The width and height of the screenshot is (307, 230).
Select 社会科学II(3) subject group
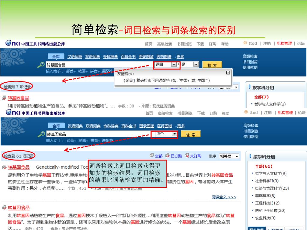(267, 181)
